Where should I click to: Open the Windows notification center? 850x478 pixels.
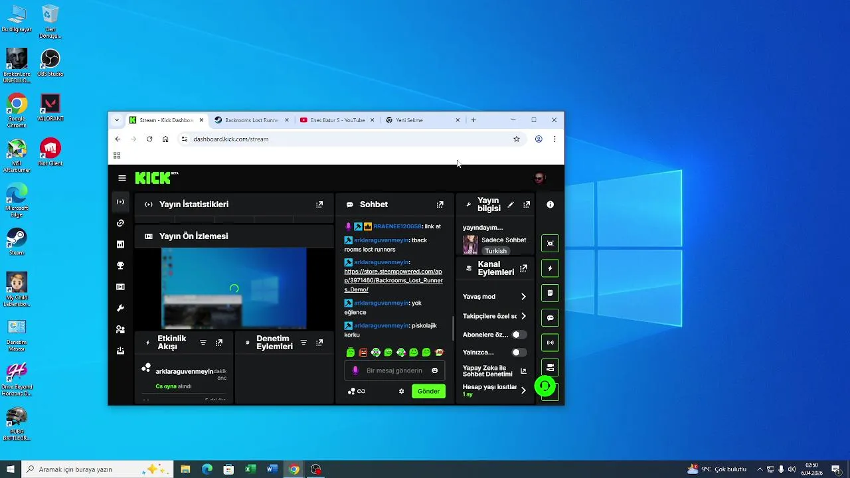[835, 469]
